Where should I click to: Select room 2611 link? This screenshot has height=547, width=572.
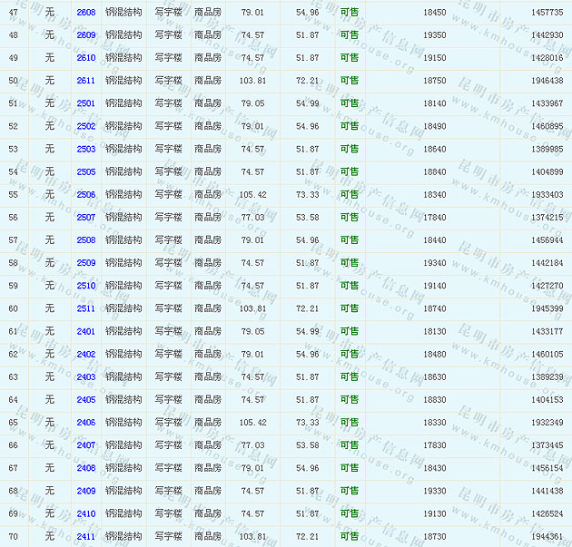86,80
